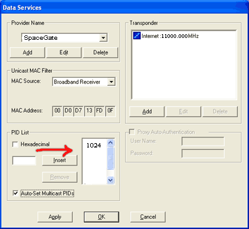Click PID list scroll down arrow

pyautogui.click(x=110, y=180)
